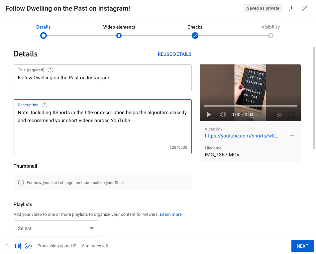Click the NEXT button
Image resolution: width=316 pixels, height=254 pixels.
(302, 246)
